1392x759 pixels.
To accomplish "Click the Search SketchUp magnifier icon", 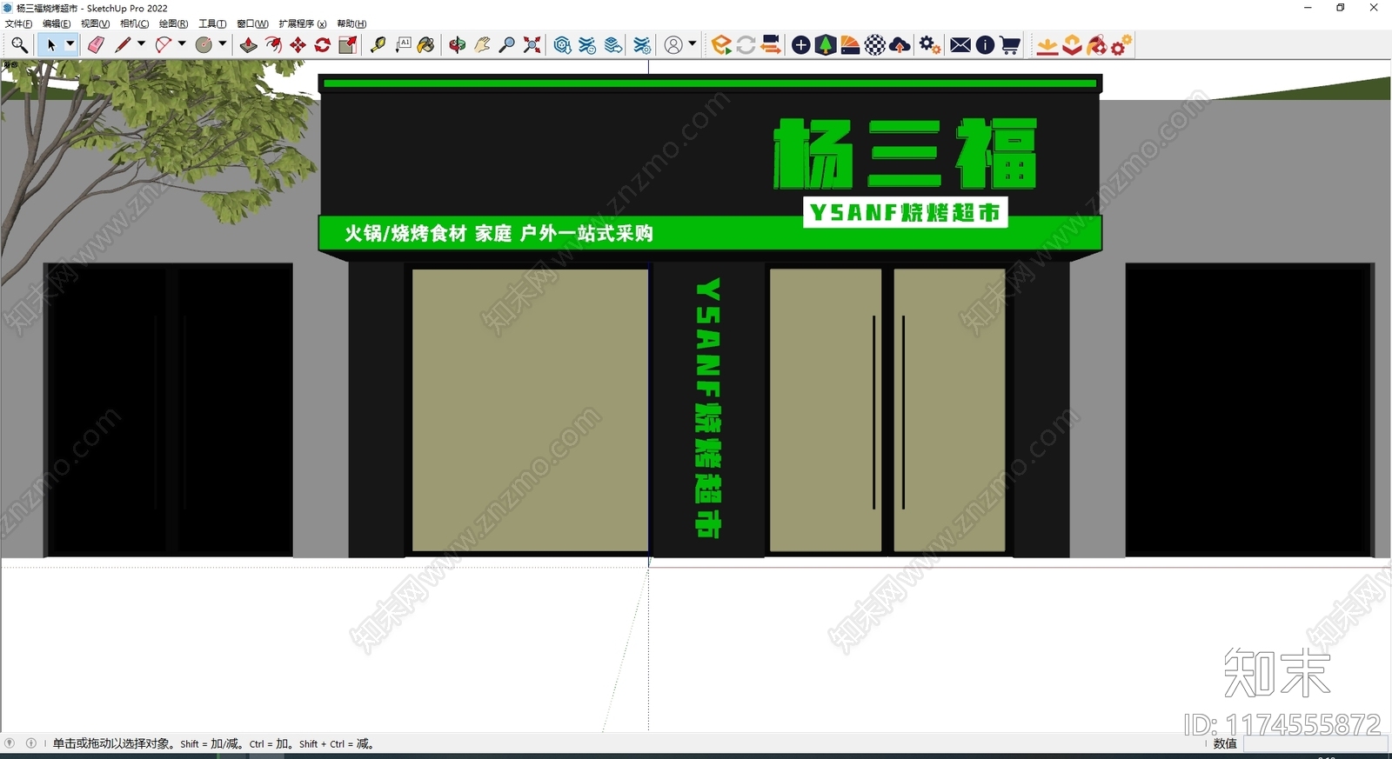I will (19, 45).
